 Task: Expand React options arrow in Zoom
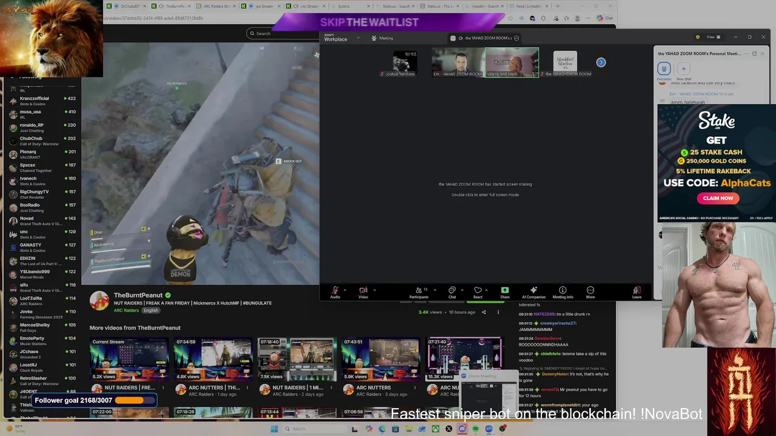click(x=487, y=290)
